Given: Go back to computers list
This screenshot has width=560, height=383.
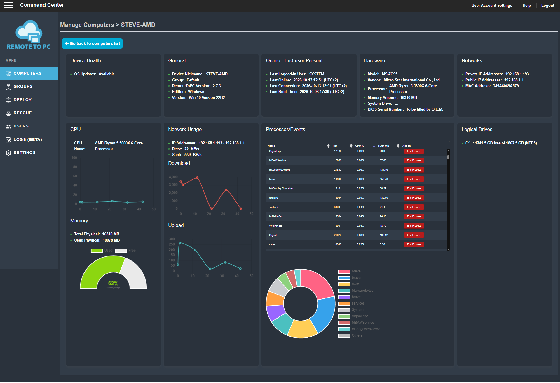Looking at the screenshot, I should (x=92, y=43).
